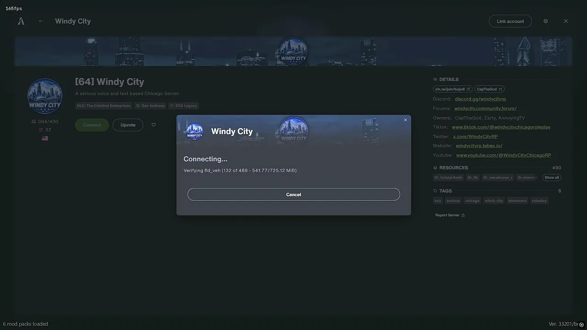Select the roleplay tag
Screen dimensions: 587x330
(x=539, y=201)
